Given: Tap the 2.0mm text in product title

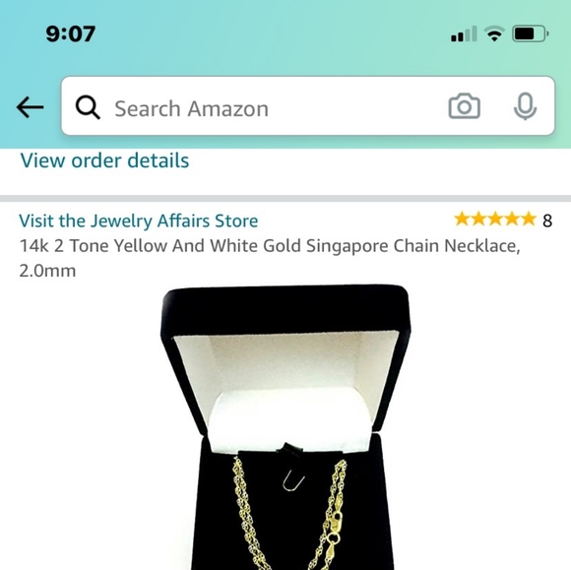Looking at the screenshot, I should 47,271.
